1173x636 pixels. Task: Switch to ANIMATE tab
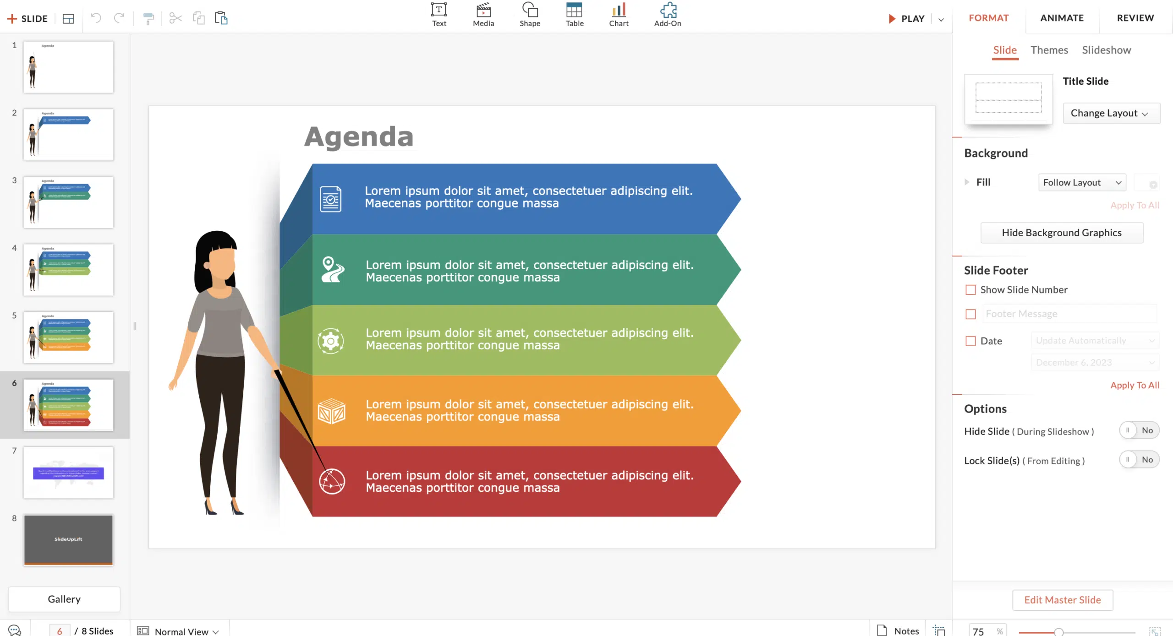(1062, 18)
